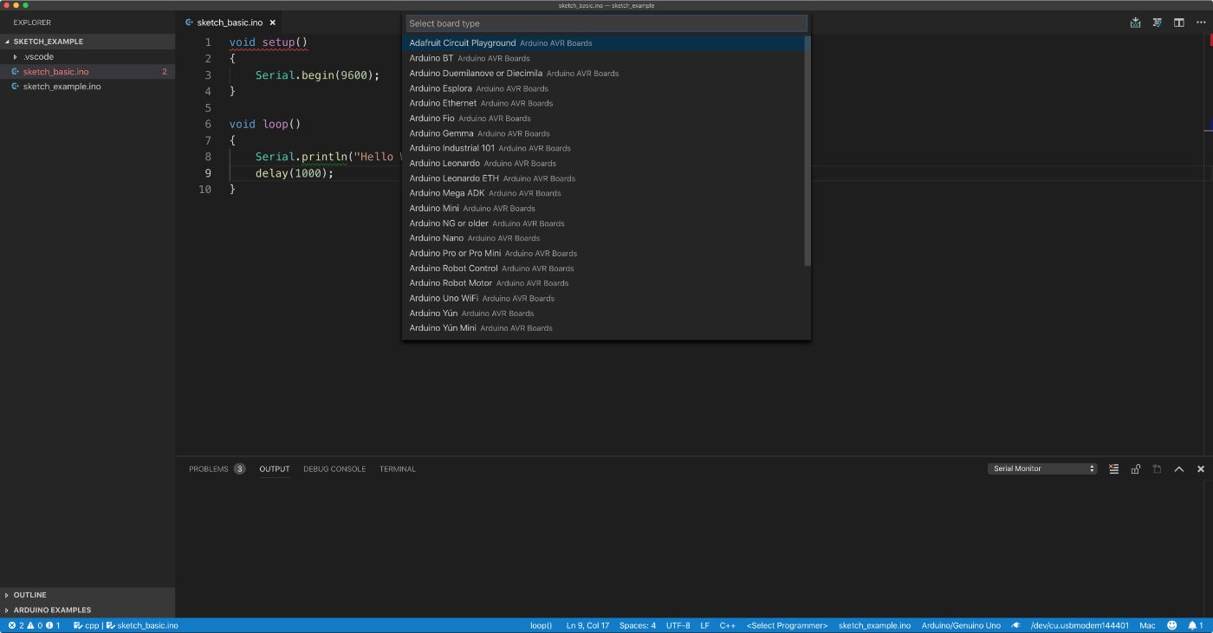Select Arduino Ethernet board
Image resolution: width=1213 pixels, height=633 pixels.
[604, 103]
